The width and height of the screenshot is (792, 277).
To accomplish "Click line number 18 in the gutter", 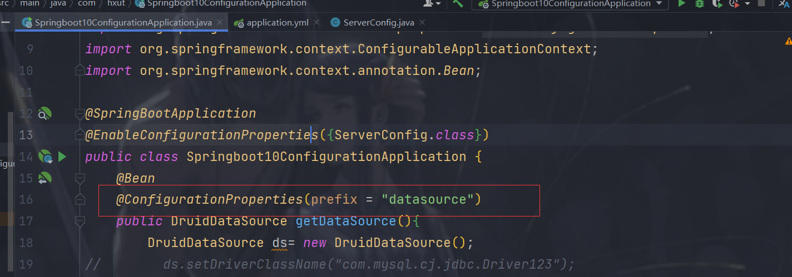I will [26, 243].
